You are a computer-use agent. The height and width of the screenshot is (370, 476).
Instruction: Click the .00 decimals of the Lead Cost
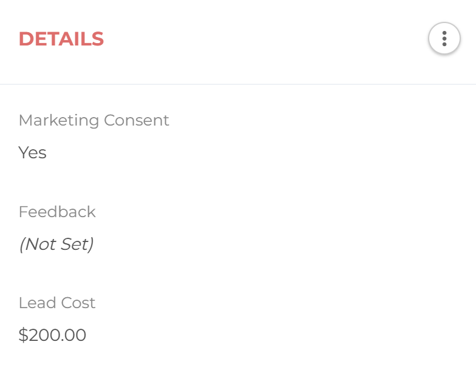[x=74, y=335]
